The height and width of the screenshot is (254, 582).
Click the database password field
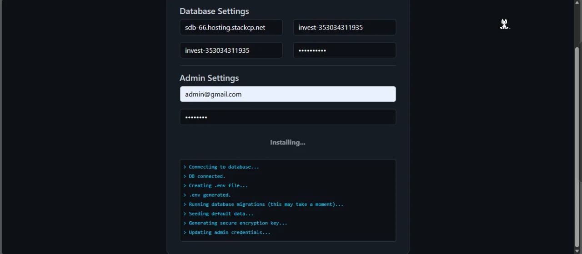pyautogui.click(x=344, y=50)
